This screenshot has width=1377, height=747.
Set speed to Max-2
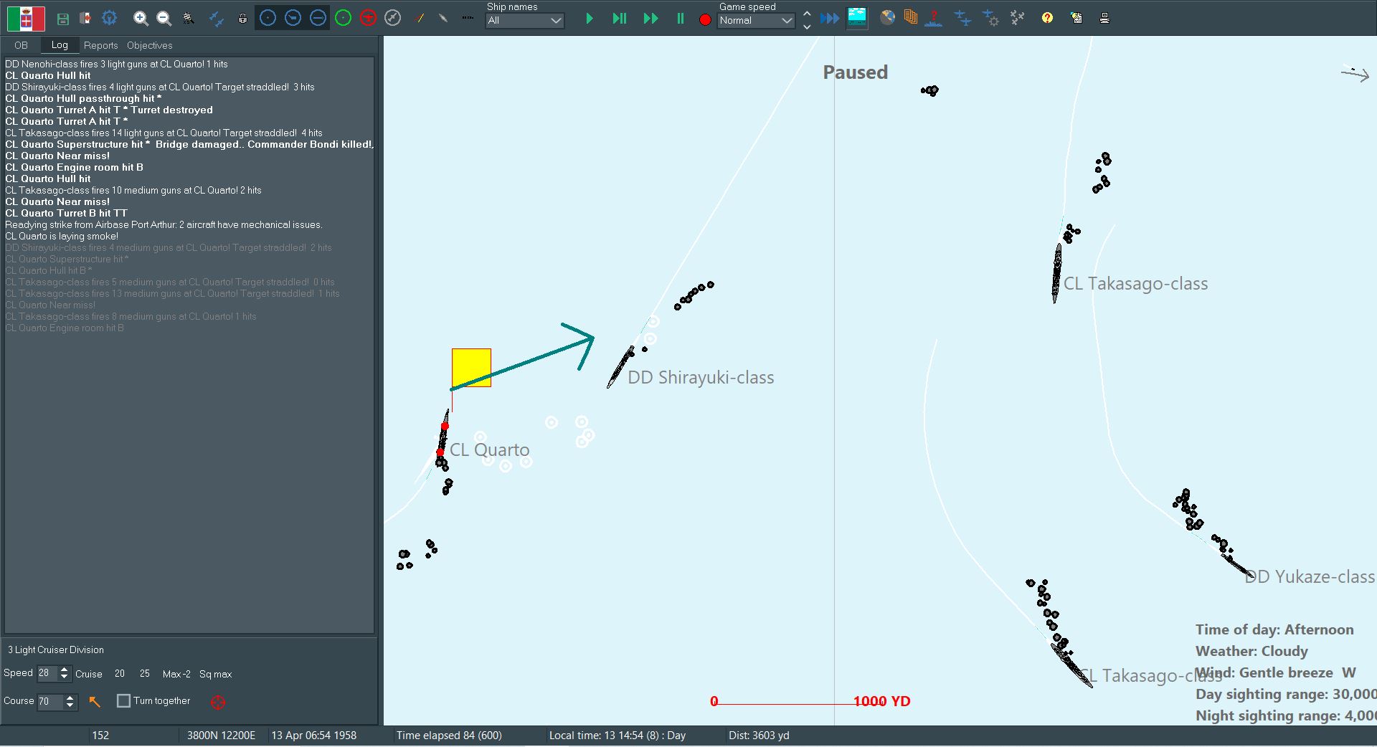pos(176,674)
